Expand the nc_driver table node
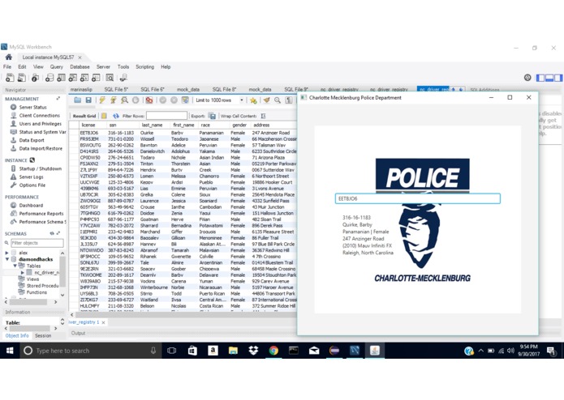The image size is (564, 400). pyautogui.click(x=22, y=273)
